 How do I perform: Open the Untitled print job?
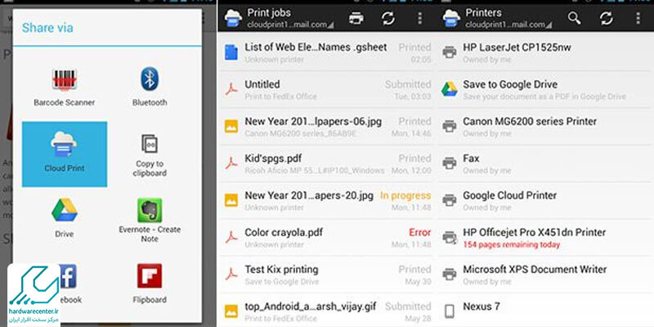[326, 89]
